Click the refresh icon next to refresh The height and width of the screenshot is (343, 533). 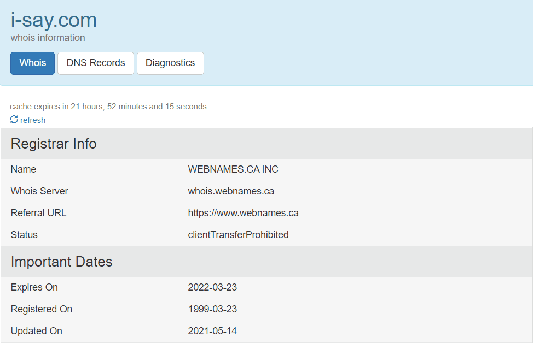click(x=14, y=120)
